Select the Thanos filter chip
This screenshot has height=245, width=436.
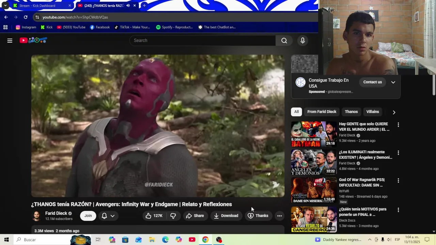coord(351,112)
